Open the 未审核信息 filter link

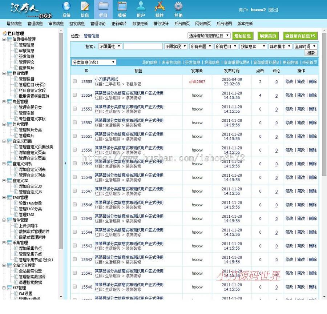tap(171, 63)
